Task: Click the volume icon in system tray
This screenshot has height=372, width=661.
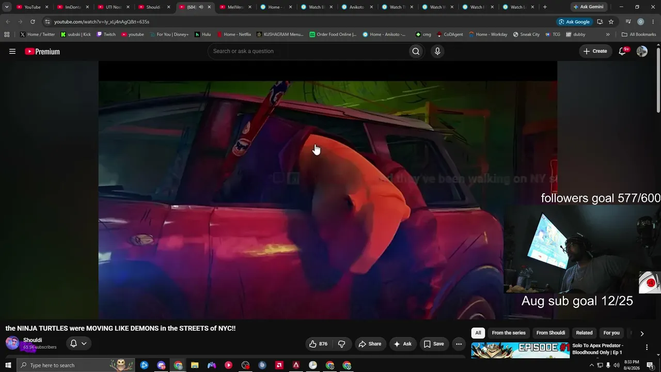Action: (x=616, y=365)
